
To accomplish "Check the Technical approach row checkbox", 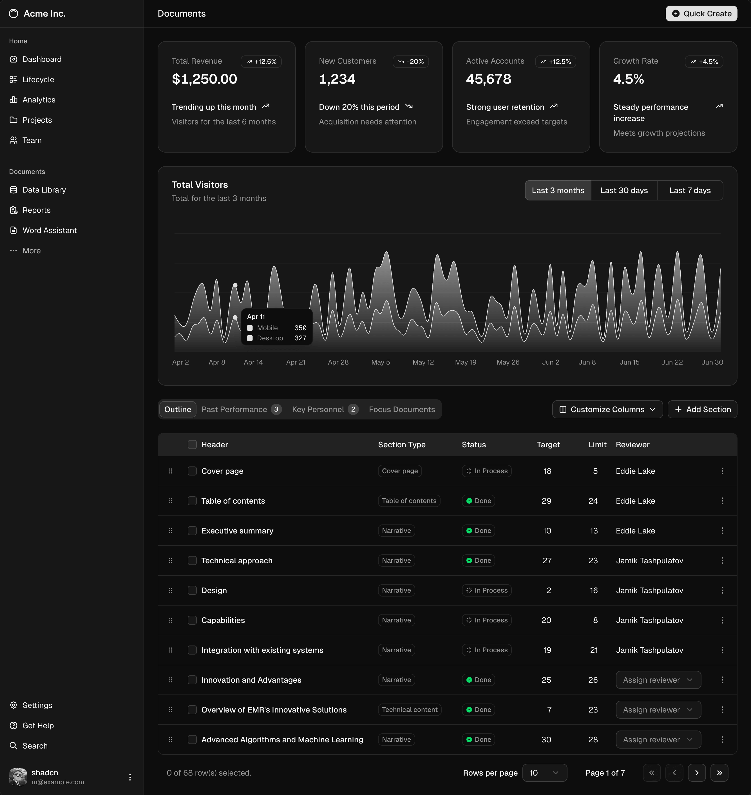I will [192, 560].
